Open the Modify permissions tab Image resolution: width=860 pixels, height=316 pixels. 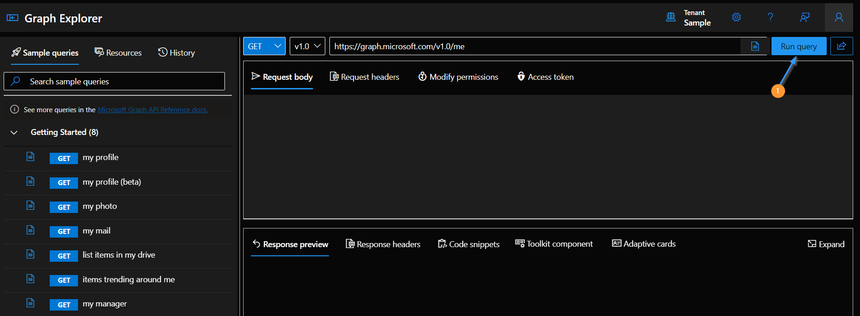pyautogui.click(x=459, y=77)
